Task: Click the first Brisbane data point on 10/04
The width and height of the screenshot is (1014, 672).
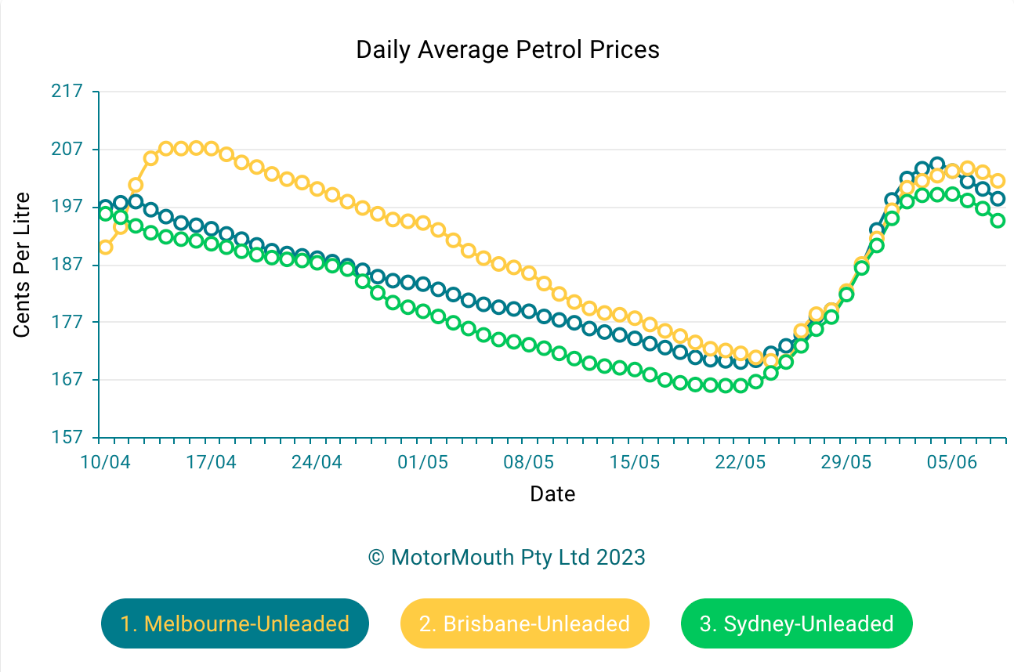Action: [x=105, y=247]
